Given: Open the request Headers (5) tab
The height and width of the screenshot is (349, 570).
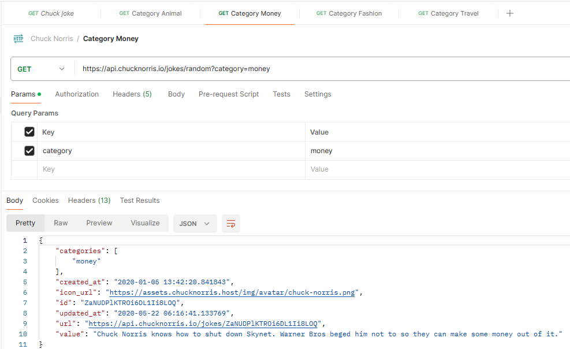Looking at the screenshot, I should click(132, 94).
